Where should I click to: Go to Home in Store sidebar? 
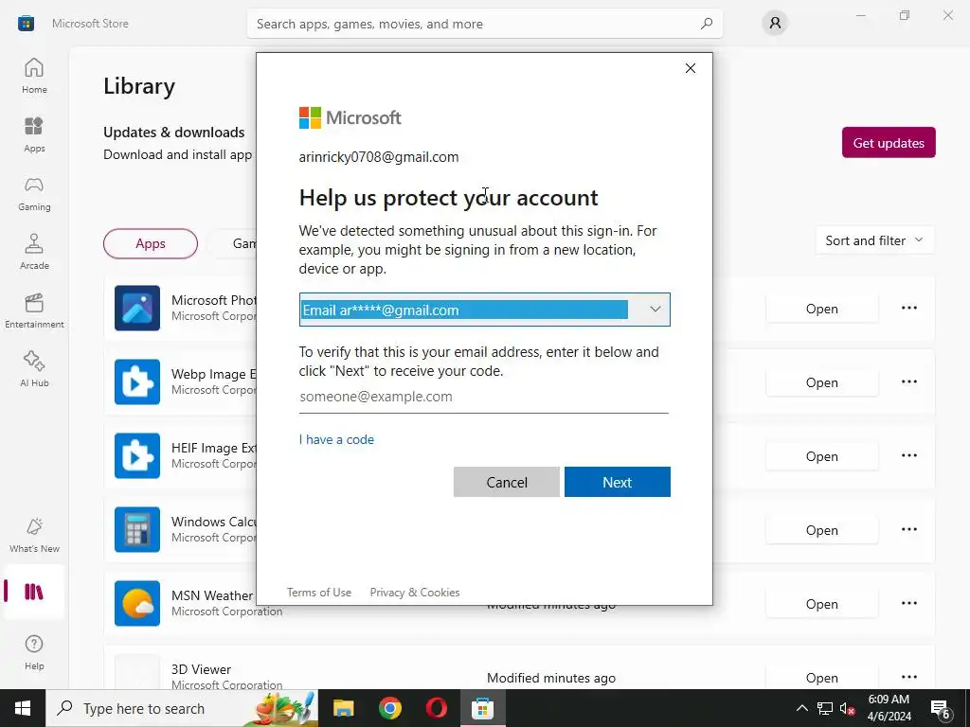pyautogui.click(x=34, y=76)
